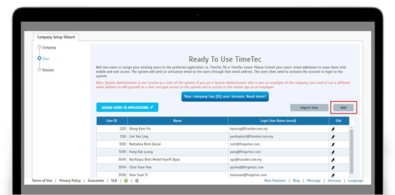The image size is (395, 195).
Task: Click the user licenses Need more button
Action: pyautogui.click(x=225, y=96)
